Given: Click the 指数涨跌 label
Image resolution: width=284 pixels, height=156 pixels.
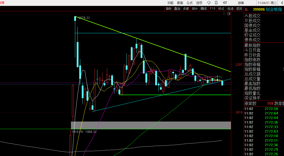Looking at the screenshot, I should [253, 60].
